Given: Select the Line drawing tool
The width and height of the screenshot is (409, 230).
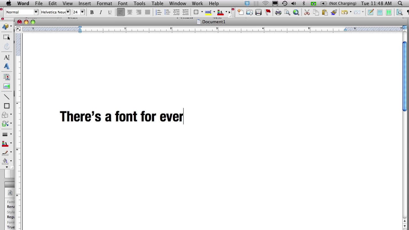Looking at the screenshot, I should coord(7,97).
